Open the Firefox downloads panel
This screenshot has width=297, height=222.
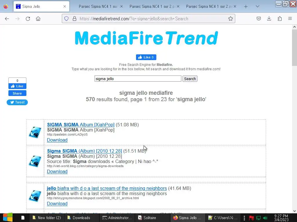click(269, 18)
